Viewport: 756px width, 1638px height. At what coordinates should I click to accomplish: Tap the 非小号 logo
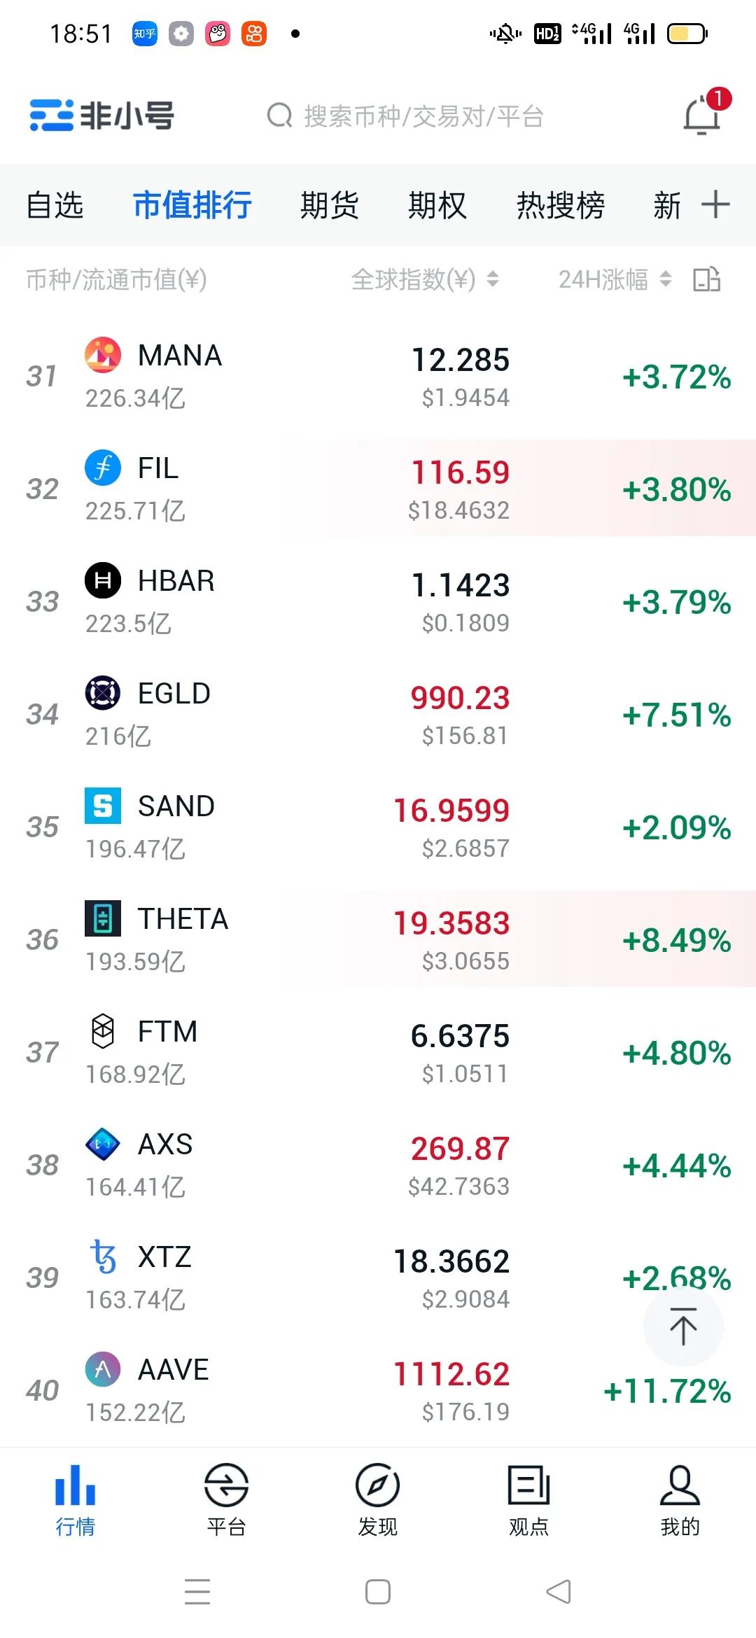tap(101, 115)
